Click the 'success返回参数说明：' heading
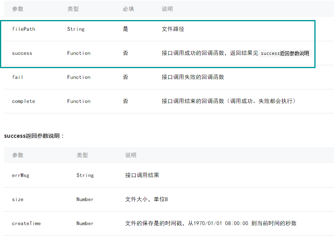This screenshot has width=334, height=238. (34, 136)
